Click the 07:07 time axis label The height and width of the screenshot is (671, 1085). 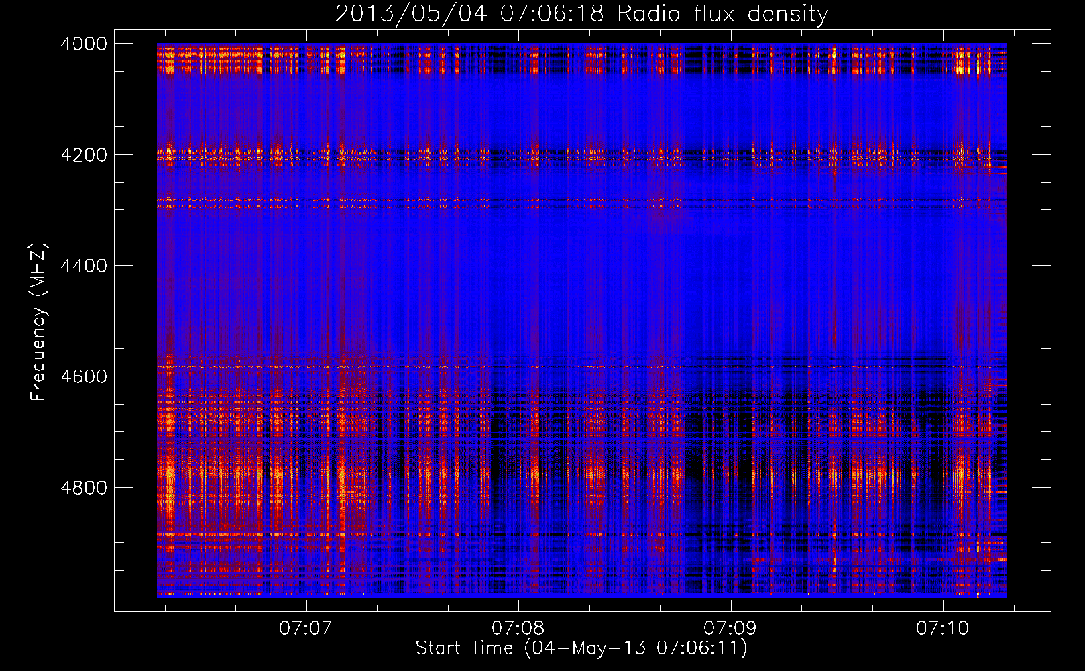click(306, 628)
